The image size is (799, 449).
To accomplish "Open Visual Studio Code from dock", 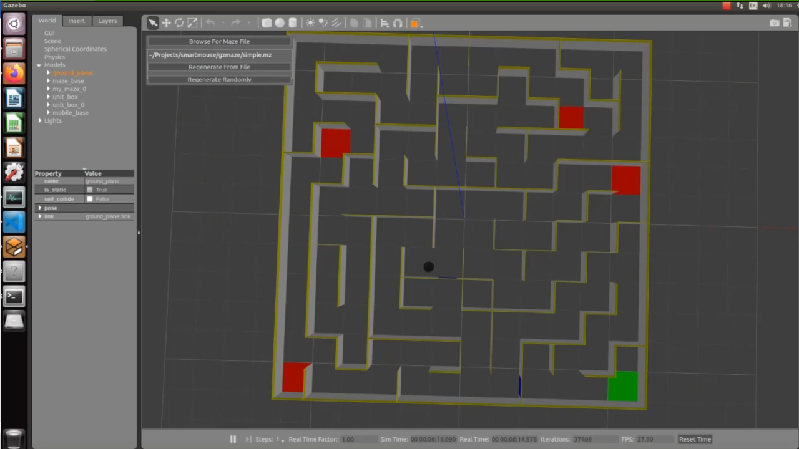I will click(x=14, y=222).
